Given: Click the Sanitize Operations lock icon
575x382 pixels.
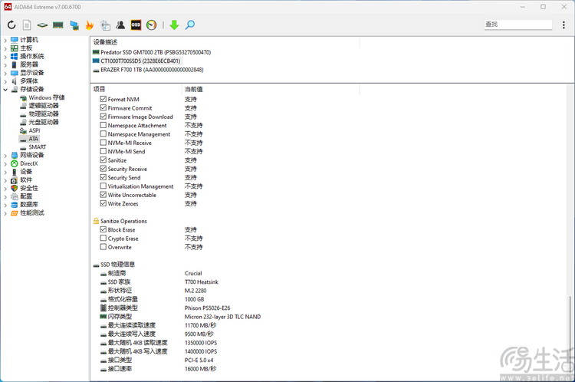Looking at the screenshot, I should (96, 221).
